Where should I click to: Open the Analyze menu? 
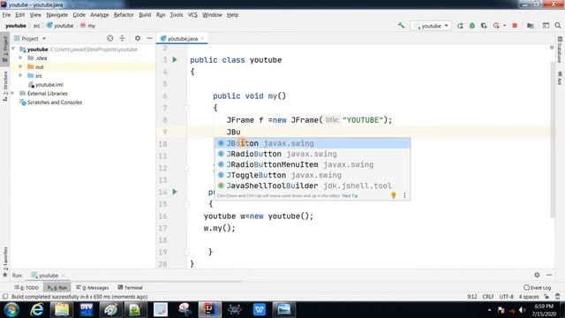(100, 15)
